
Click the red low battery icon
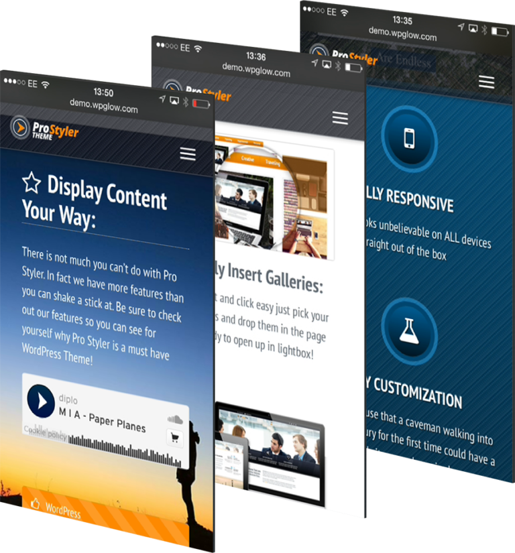(201, 104)
